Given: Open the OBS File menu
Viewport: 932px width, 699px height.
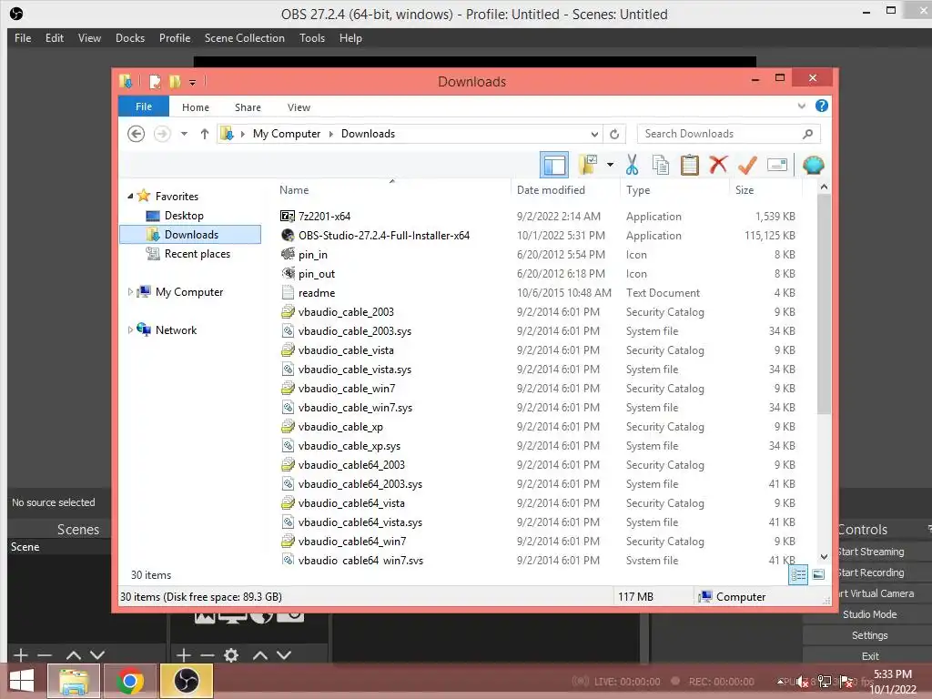Looking at the screenshot, I should click(x=23, y=38).
